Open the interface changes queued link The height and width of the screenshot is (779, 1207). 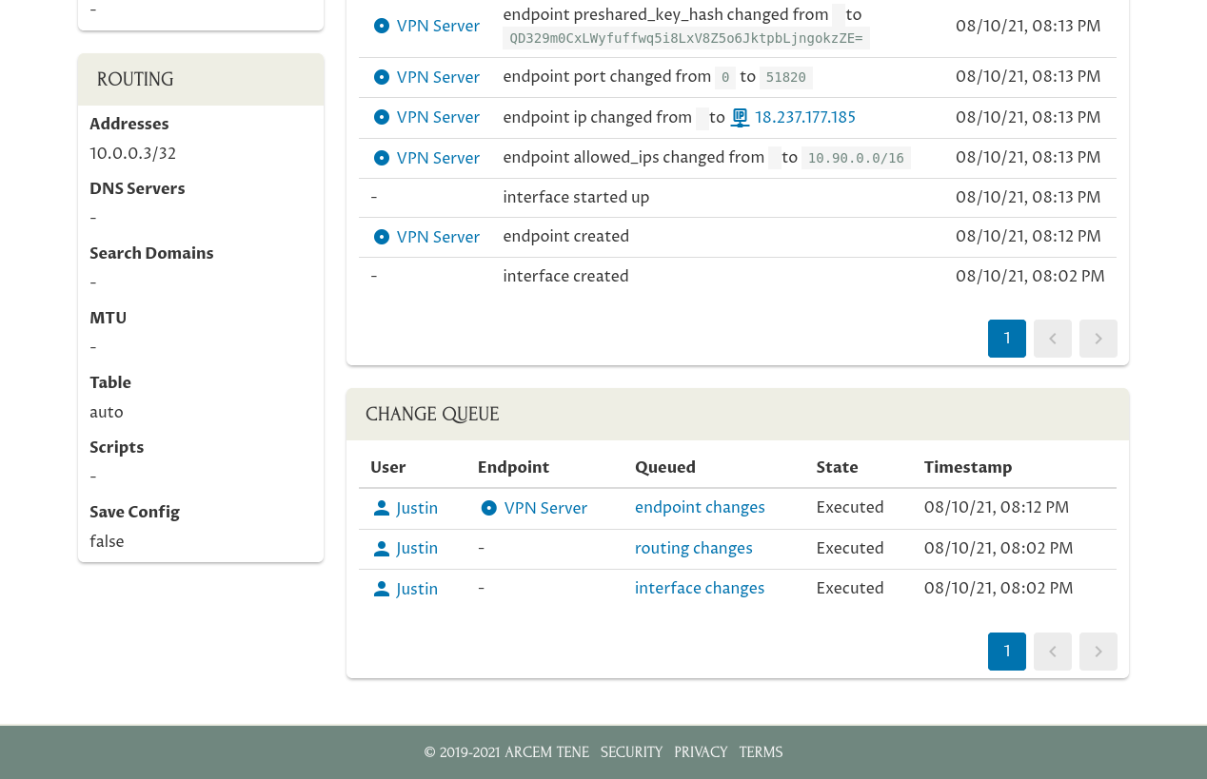[x=700, y=589]
